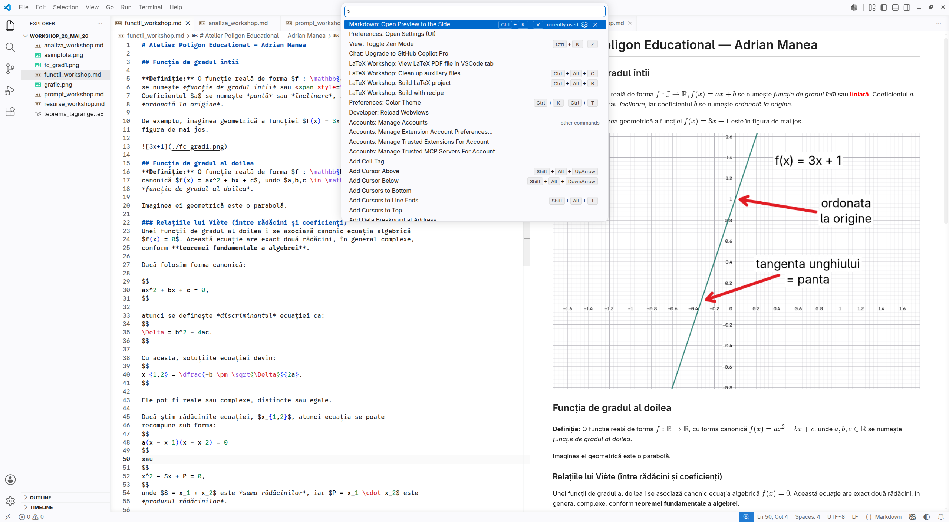949x522 pixels.
Task: Toggle Secondary Side Bar layout icon
Action: 907,7
